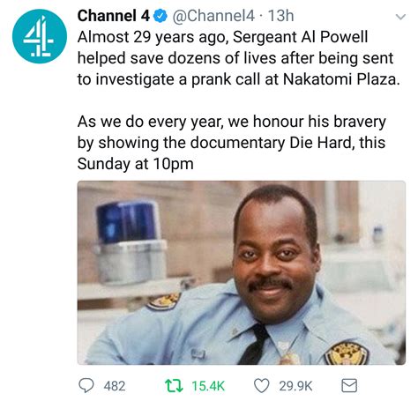Click the blue siren light in photo

coord(127,222)
